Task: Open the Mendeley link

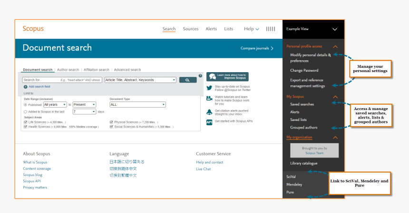Action: [294, 185]
